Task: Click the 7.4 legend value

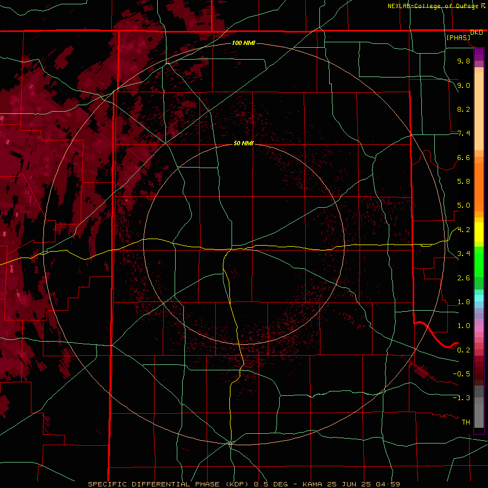Action: (464, 133)
